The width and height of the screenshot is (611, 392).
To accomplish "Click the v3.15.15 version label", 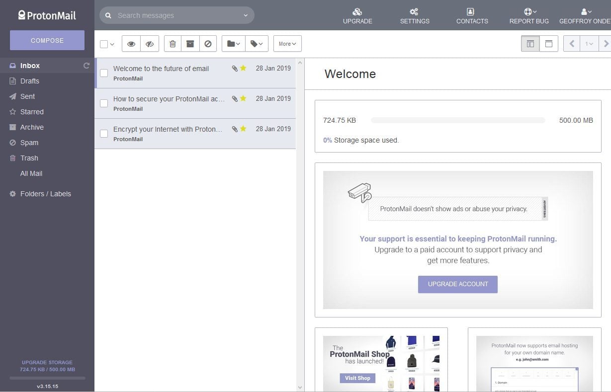I will pos(47,386).
